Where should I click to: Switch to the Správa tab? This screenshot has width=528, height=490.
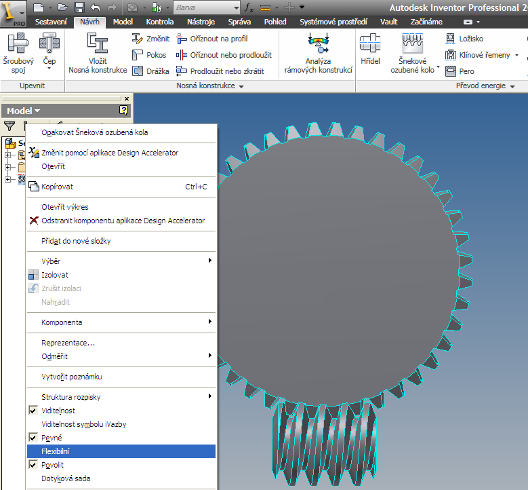tap(239, 22)
